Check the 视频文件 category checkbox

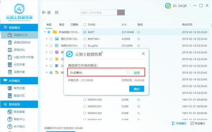click(x=51, y=46)
